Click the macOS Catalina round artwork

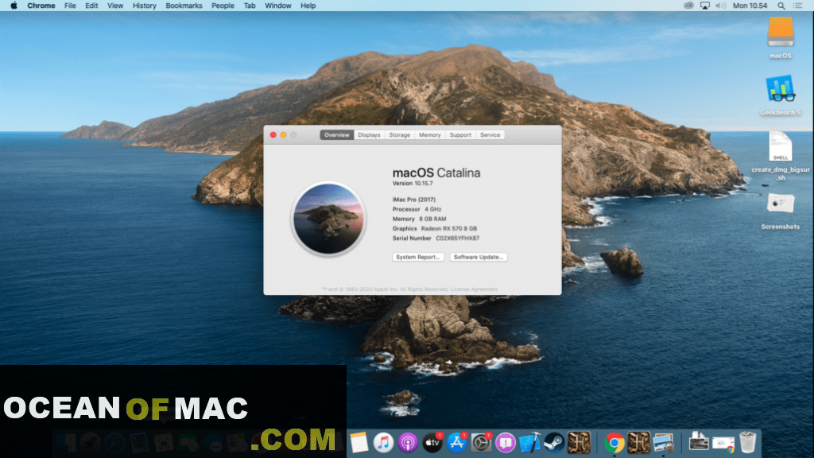tap(328, 219)
